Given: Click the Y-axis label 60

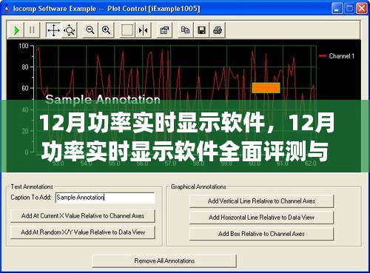Looking at the screenshot, I should pos(25,88).
